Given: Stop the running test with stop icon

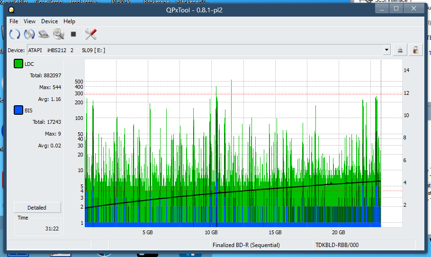Looking at the screenshot, I should 73,34.
